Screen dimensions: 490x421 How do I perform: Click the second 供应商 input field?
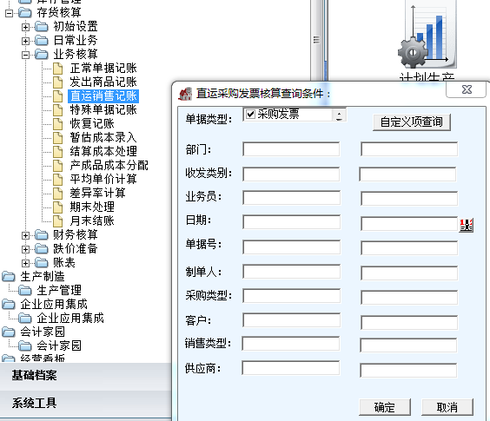coord(408,370)
